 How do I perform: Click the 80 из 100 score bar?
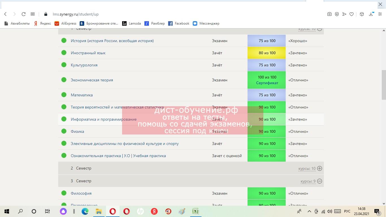pyautogui.click(x=266, y=53)
